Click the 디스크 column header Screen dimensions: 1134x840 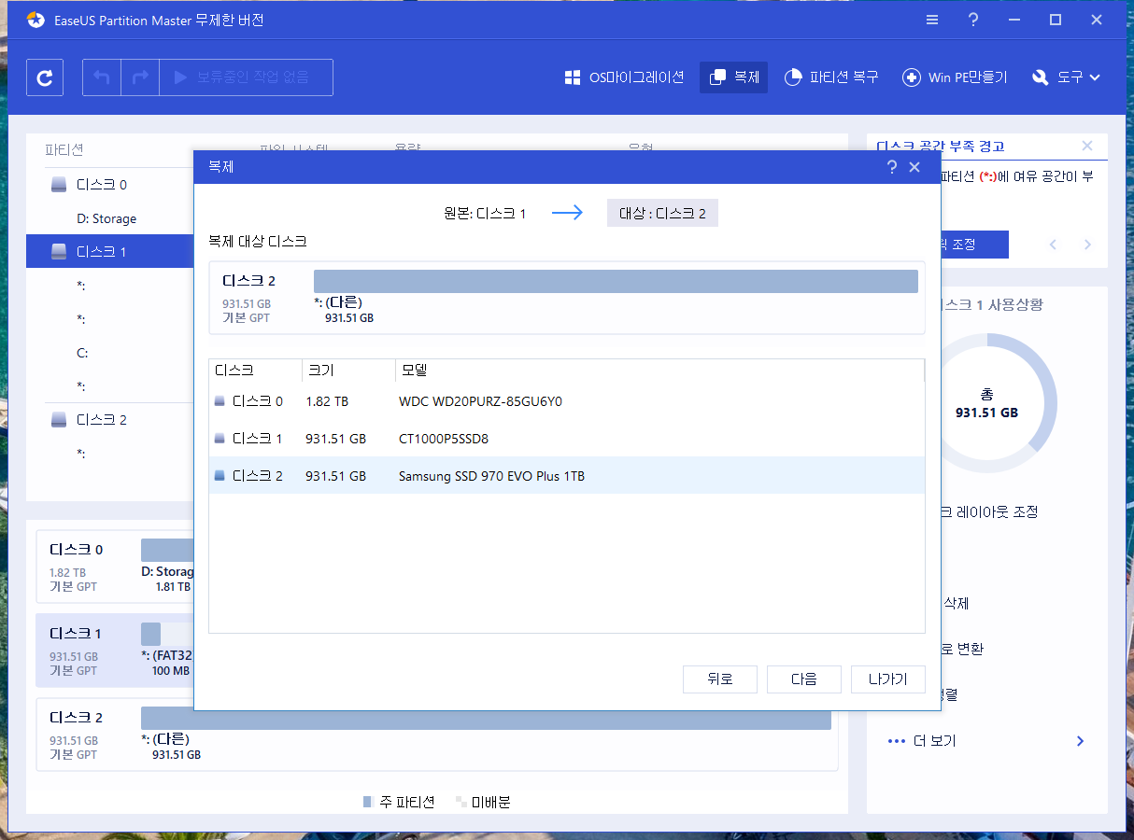[255, 371]
